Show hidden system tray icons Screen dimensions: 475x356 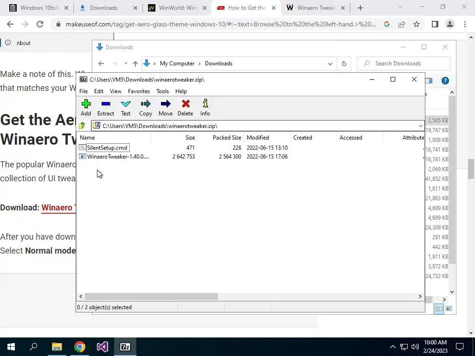click(x=392, y=347)
